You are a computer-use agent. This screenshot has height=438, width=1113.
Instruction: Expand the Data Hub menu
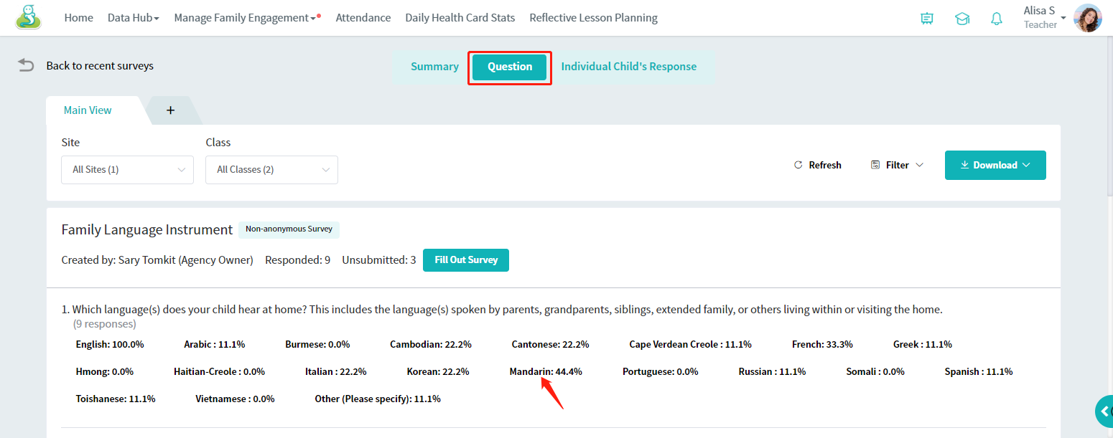(x=134, y=18)
